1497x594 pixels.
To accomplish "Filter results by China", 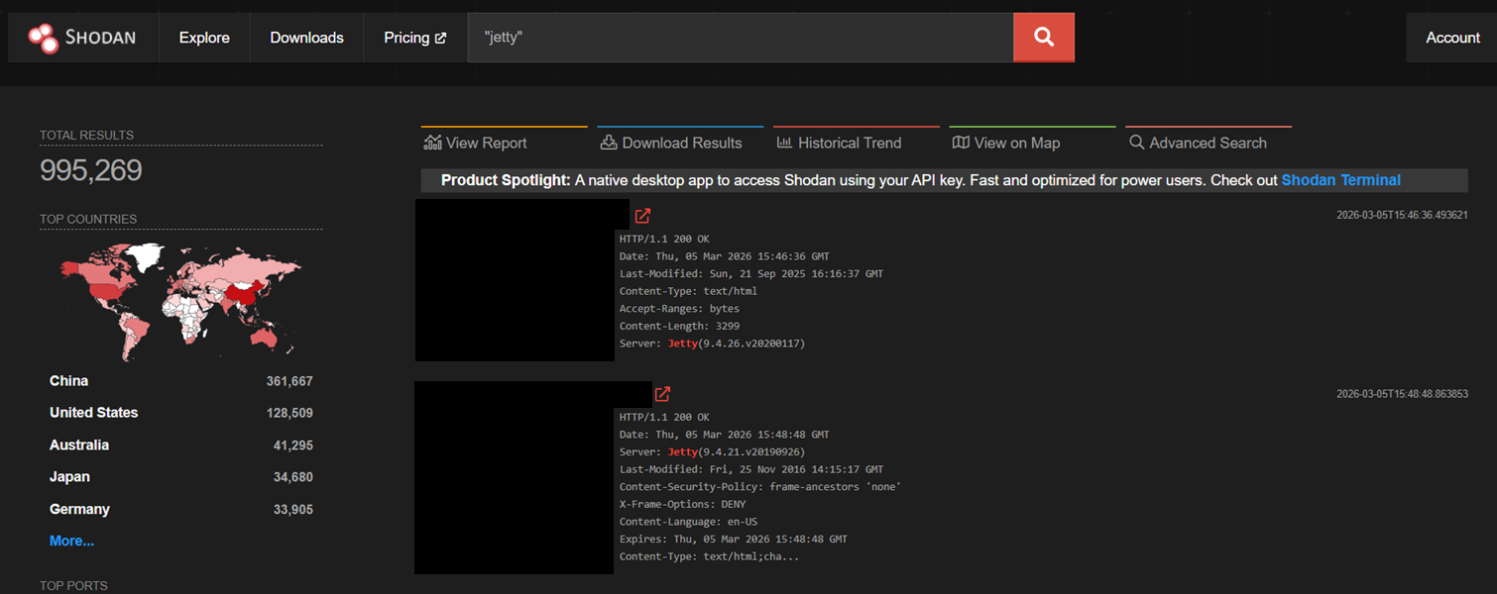I will click(x=69, y=381).
